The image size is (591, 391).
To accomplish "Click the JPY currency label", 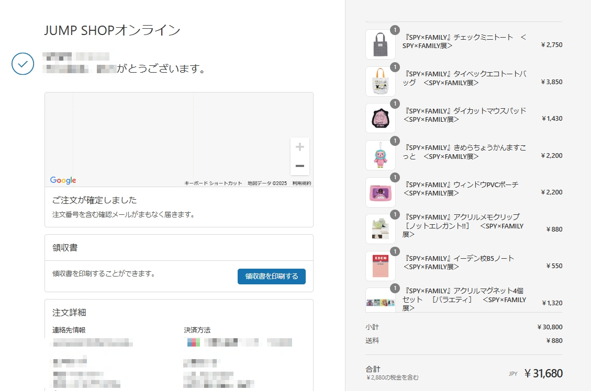I will coord(513,374).
